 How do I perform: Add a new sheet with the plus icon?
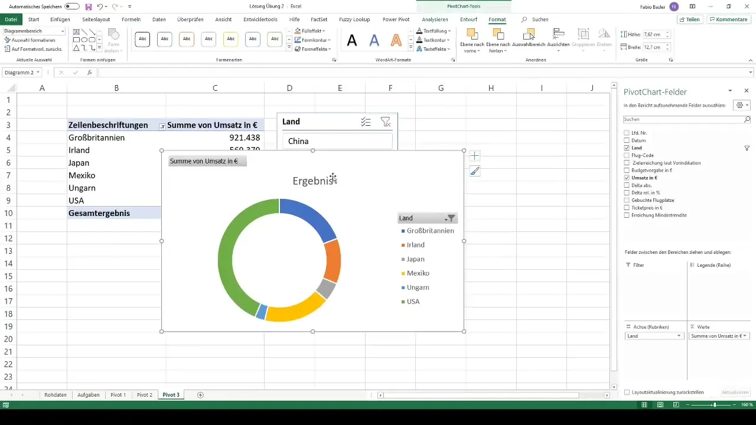(x=200, y=395)
